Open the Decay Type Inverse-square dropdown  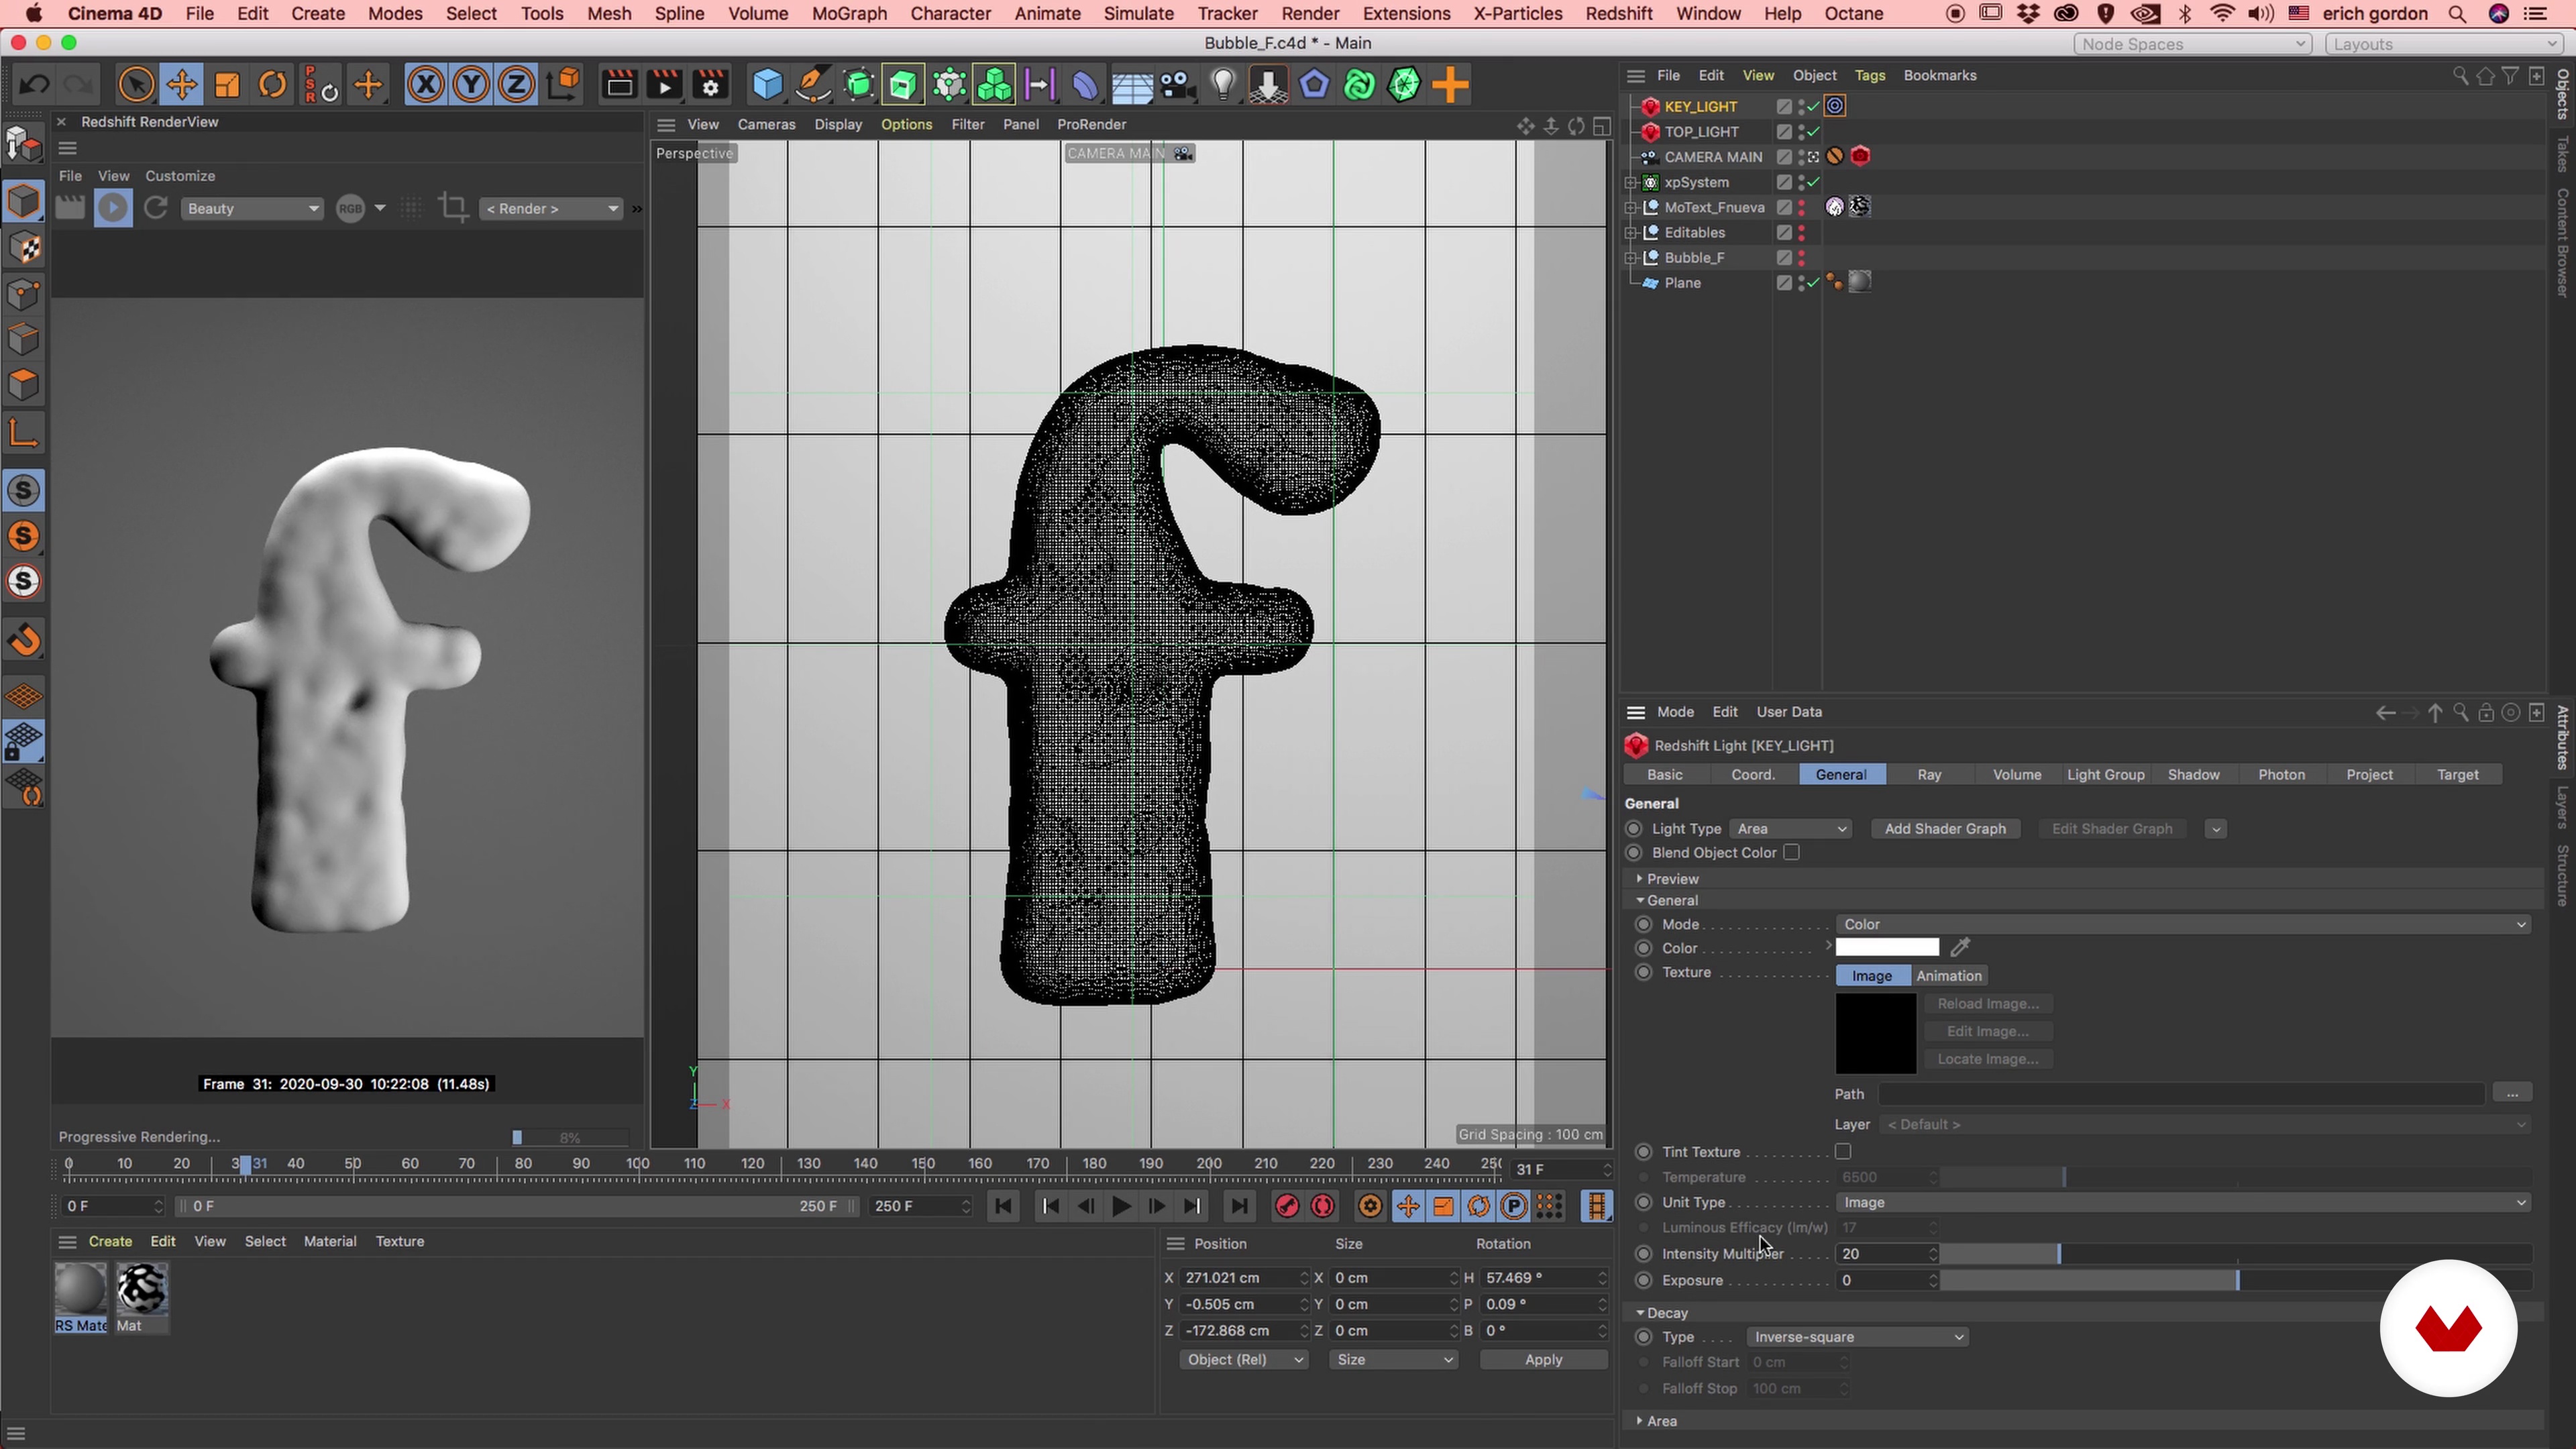click(x=1857, y=1337)
